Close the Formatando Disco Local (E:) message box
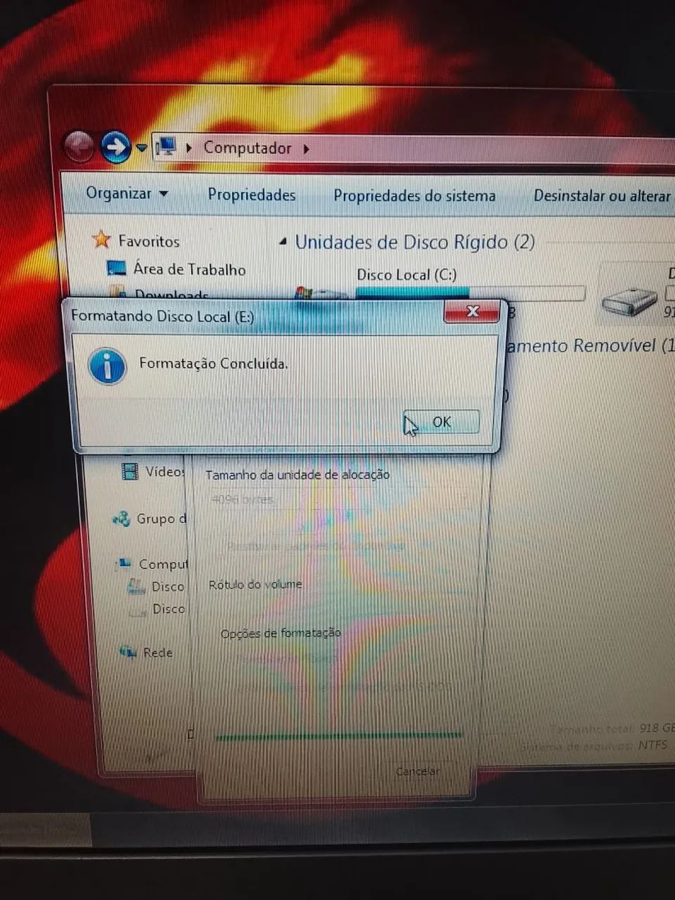The height and width of the screenshot is (900, 675). click(x=472, y=311)
